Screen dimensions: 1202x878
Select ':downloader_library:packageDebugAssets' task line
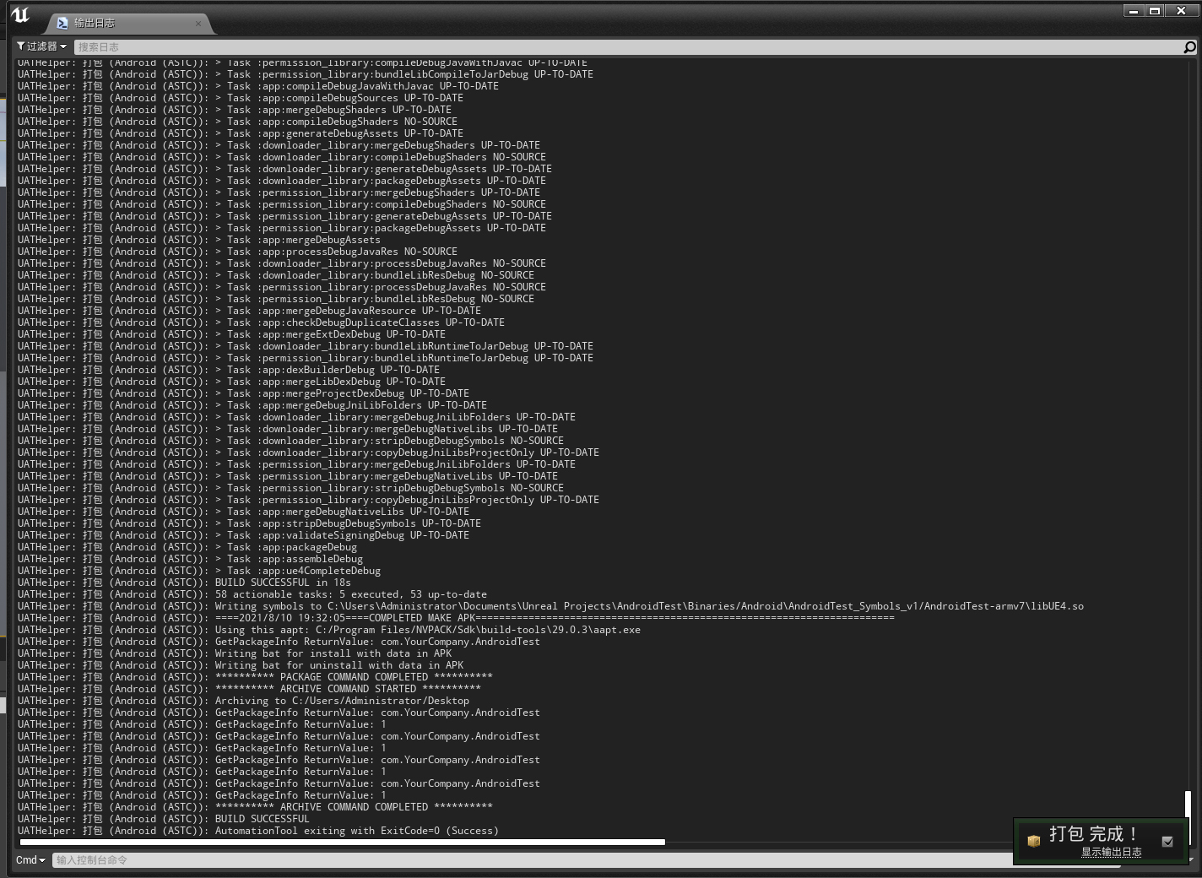(x=282, y=181)
